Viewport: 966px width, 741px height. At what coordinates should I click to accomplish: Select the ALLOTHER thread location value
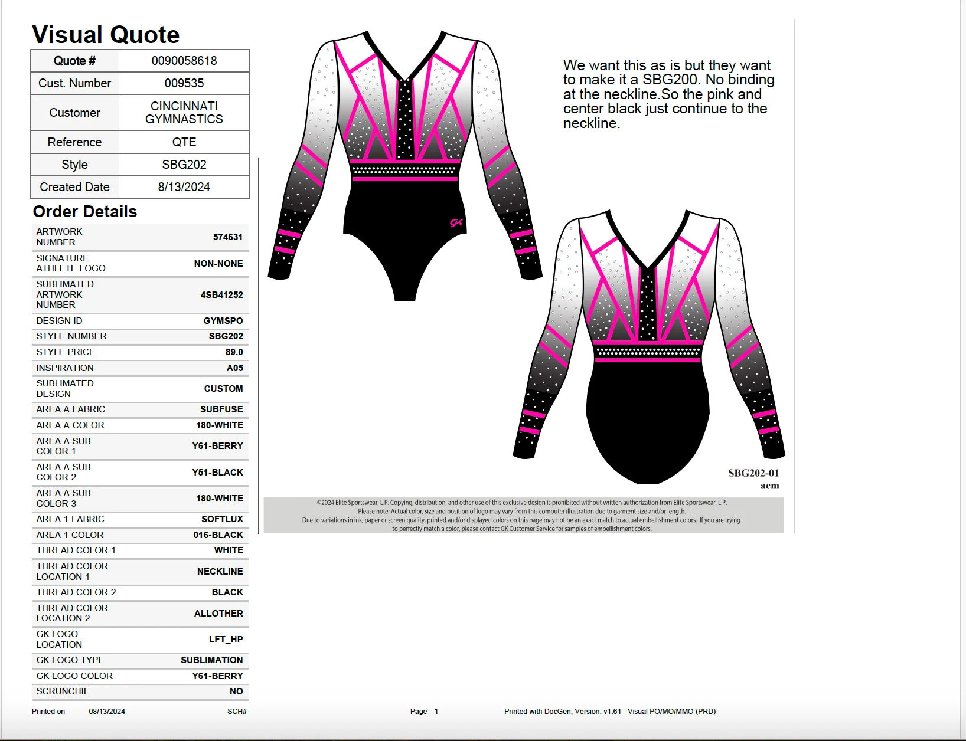(x=218, y=613)
